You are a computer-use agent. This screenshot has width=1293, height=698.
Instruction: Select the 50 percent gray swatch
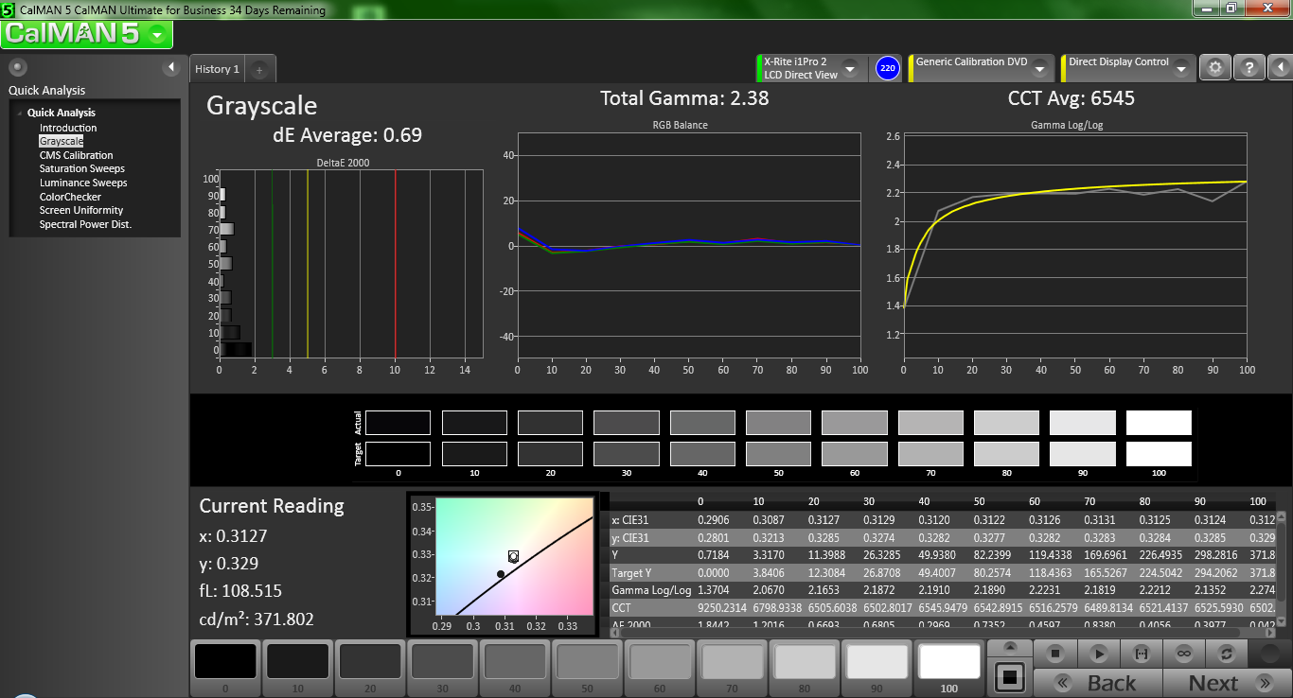tap(585, 661)
